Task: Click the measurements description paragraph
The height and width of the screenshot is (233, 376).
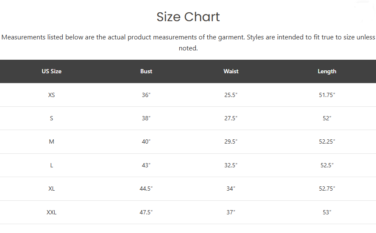Action: click(x=188, y=43)
